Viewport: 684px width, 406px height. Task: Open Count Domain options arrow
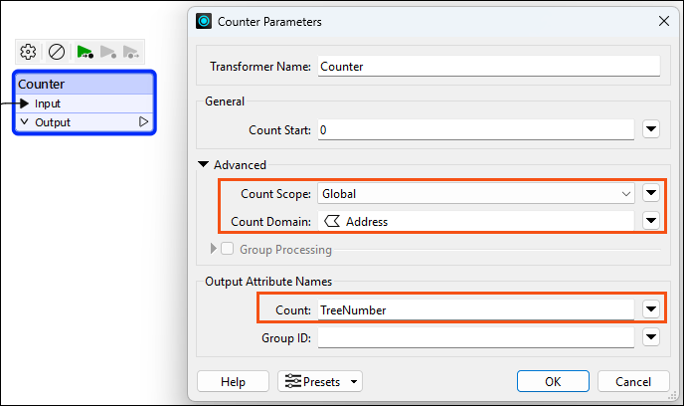(x=651, y=221)
